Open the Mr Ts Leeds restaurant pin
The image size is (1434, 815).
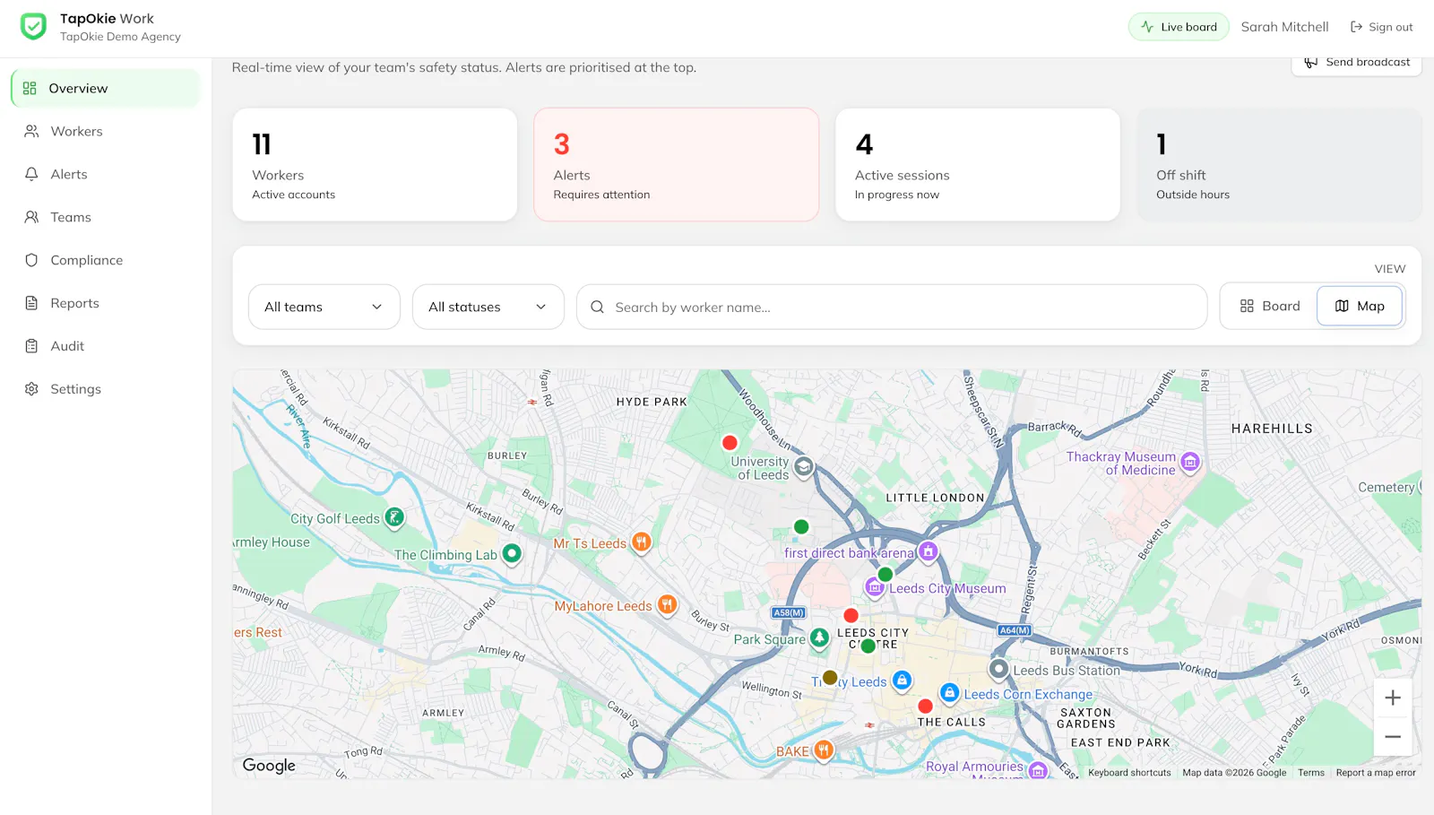(641, 542)
